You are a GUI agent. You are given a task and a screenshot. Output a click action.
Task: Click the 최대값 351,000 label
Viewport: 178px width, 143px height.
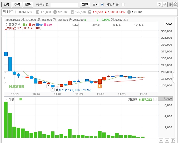[x=24, y=28]
